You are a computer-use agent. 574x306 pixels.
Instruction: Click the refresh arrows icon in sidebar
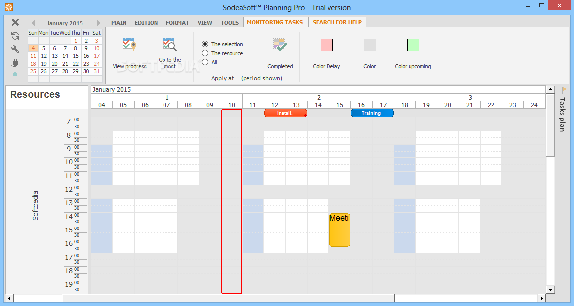(x=15, y=35)
